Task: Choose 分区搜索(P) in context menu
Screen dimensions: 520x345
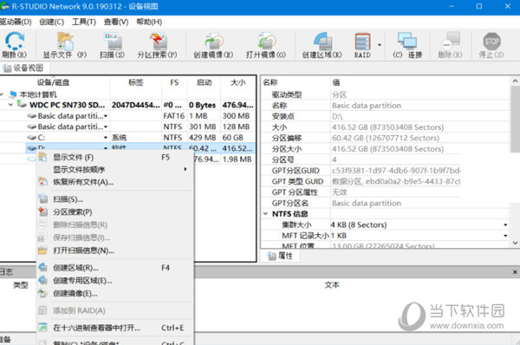Action: coord(114,212)
